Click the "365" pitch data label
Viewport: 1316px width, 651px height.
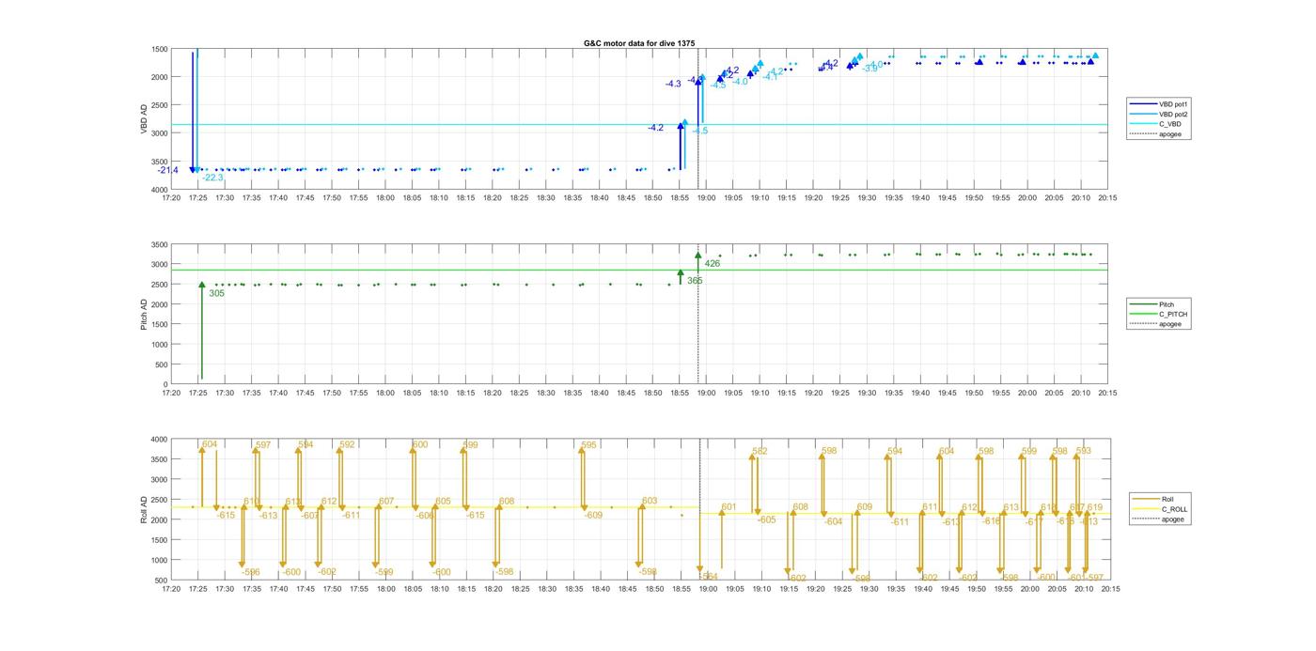tap(695, 281)
